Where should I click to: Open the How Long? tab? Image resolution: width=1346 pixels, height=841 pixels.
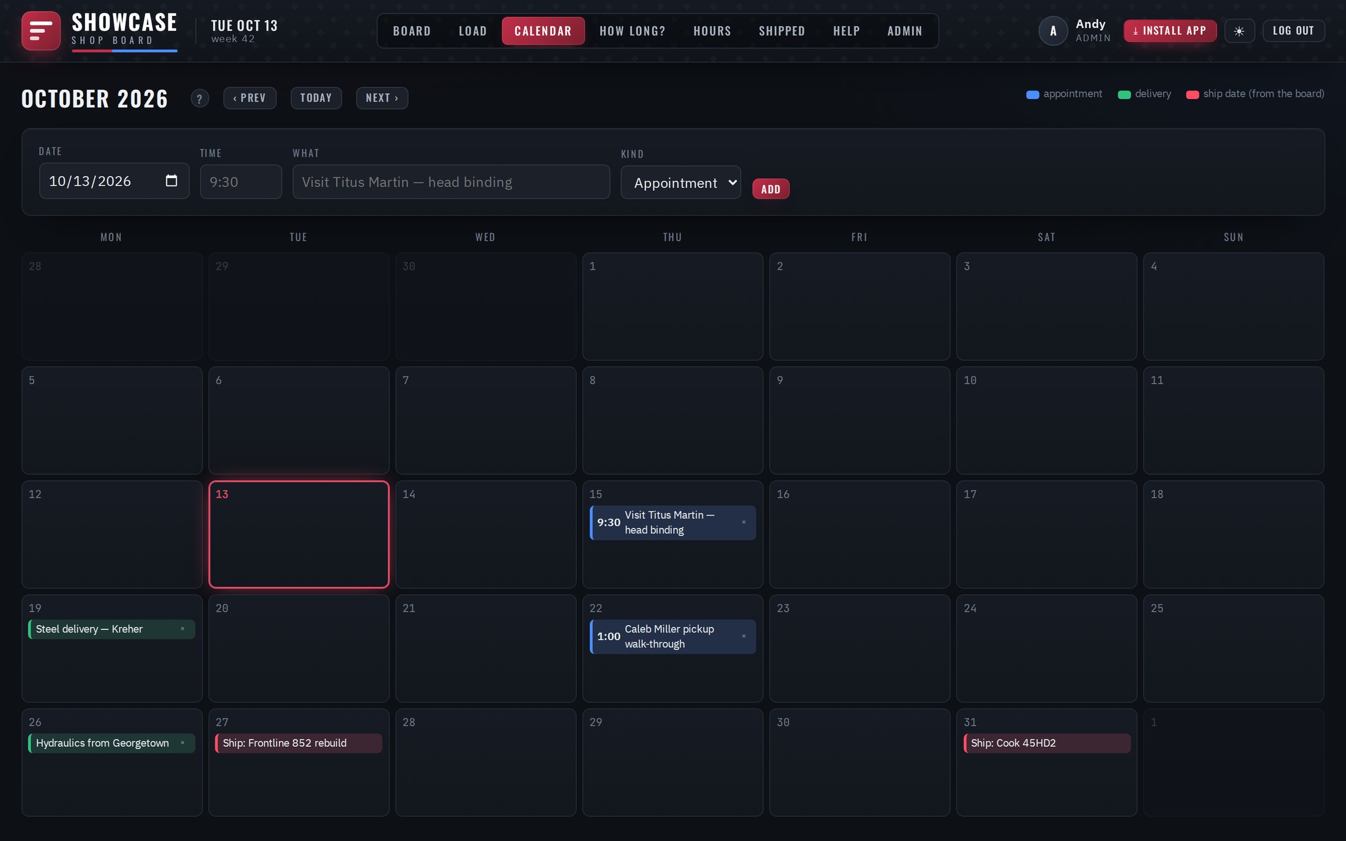tap(633, 31)
